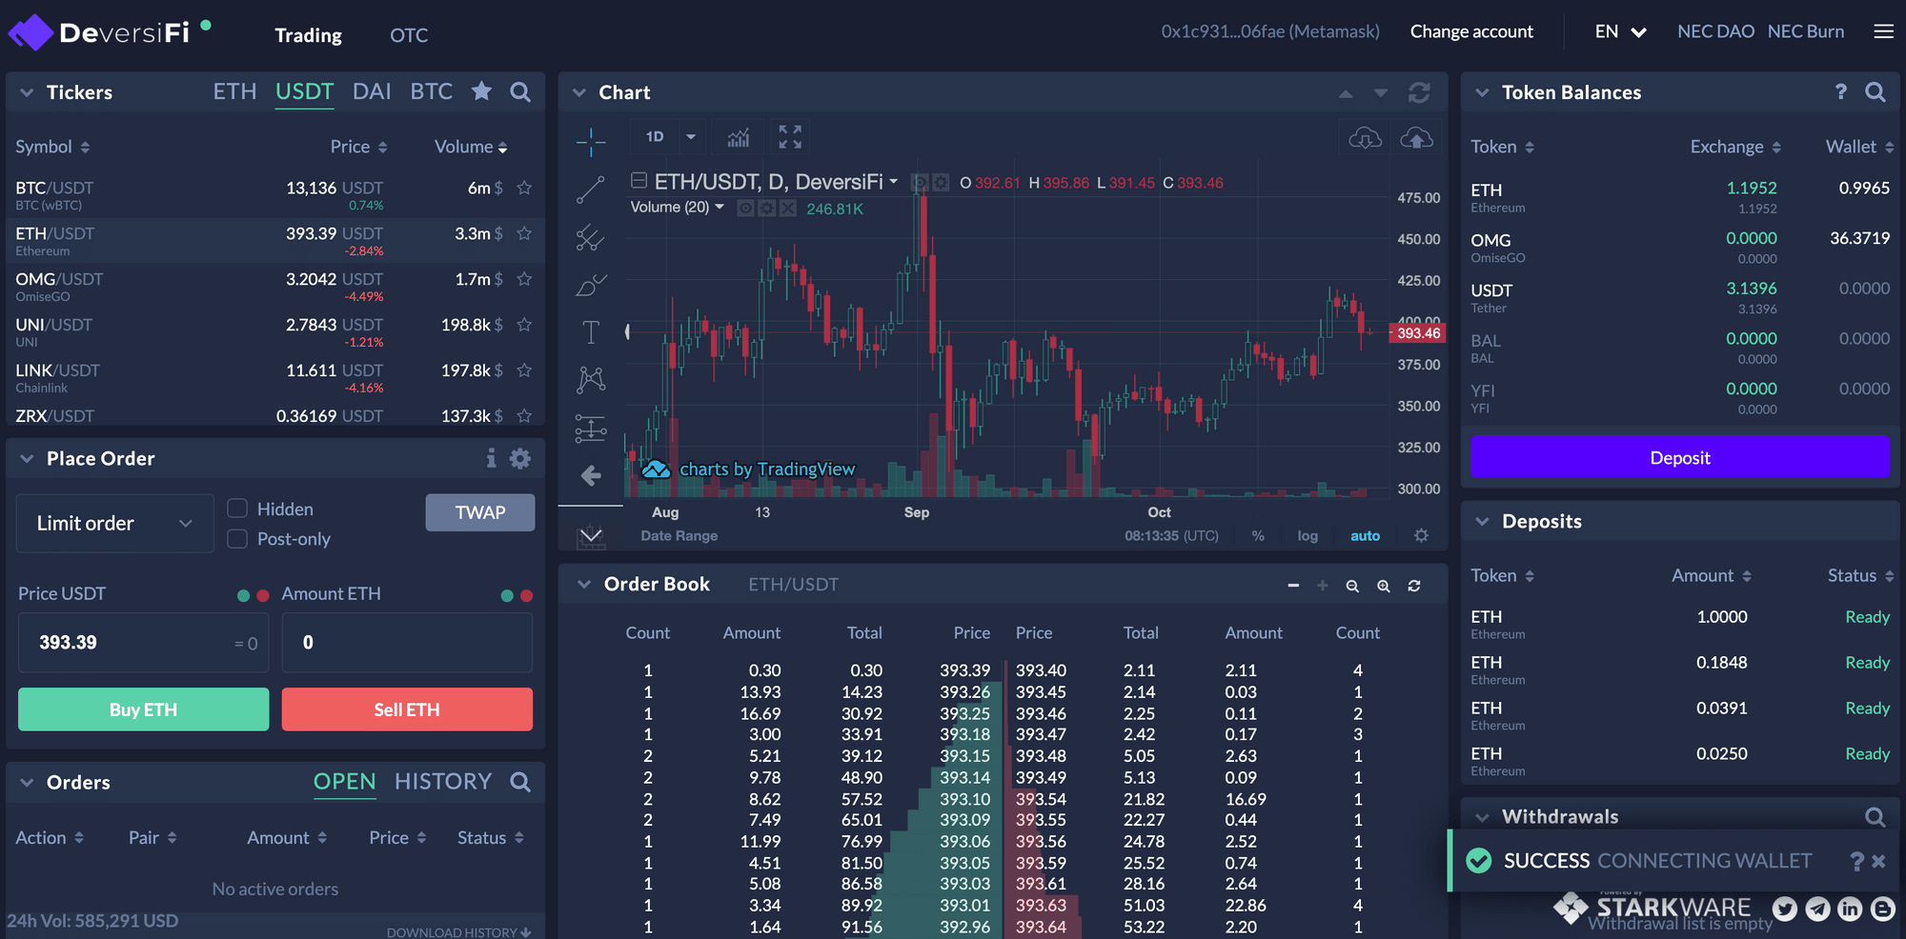This screenshot has width=1906, height=939.
Task: Select the pitchfork drawing tool
Action: 591,237
